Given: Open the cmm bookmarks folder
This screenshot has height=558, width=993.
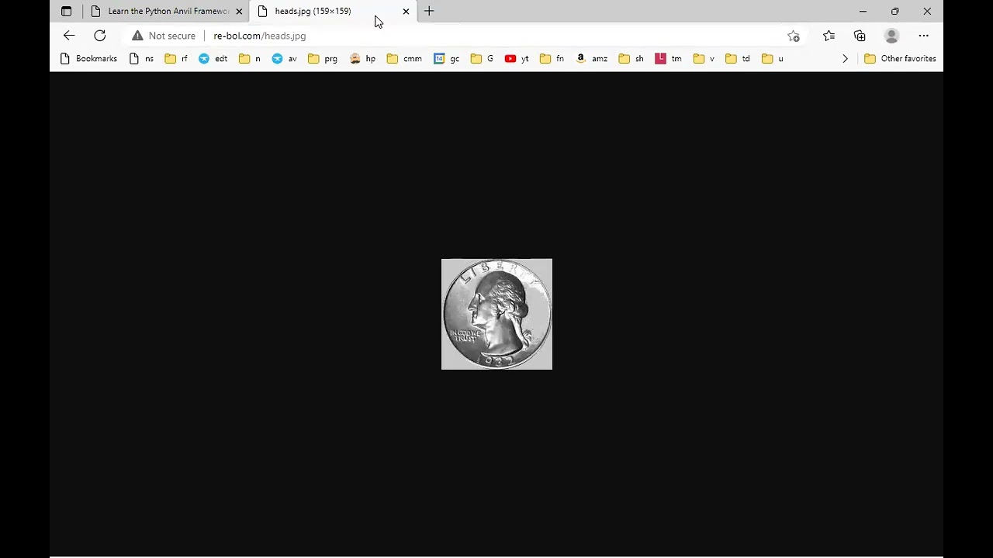Looking at the screenshot, I should [404, 59].
